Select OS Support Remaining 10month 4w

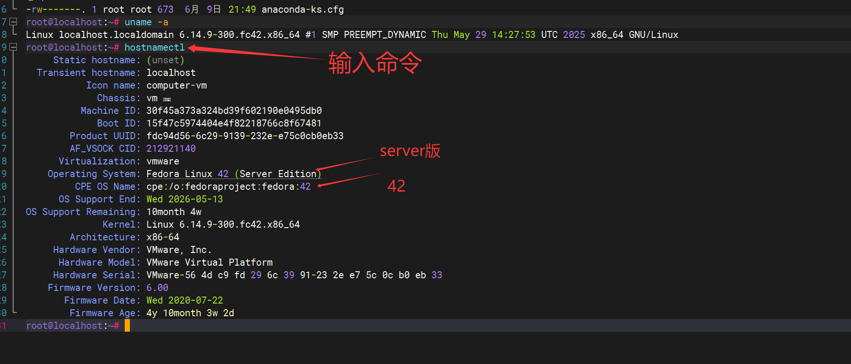(x=174, y=212)
